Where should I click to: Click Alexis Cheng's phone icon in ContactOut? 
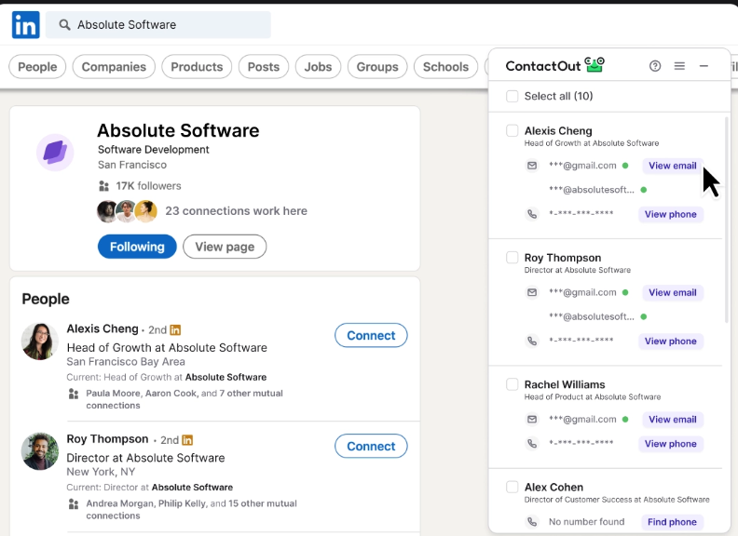(x=532, y=214)
